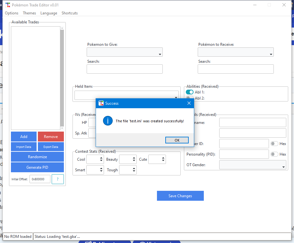Click the Generate PID button
Image resolution: width=294 pixels, height=243 pixels.
37,167
